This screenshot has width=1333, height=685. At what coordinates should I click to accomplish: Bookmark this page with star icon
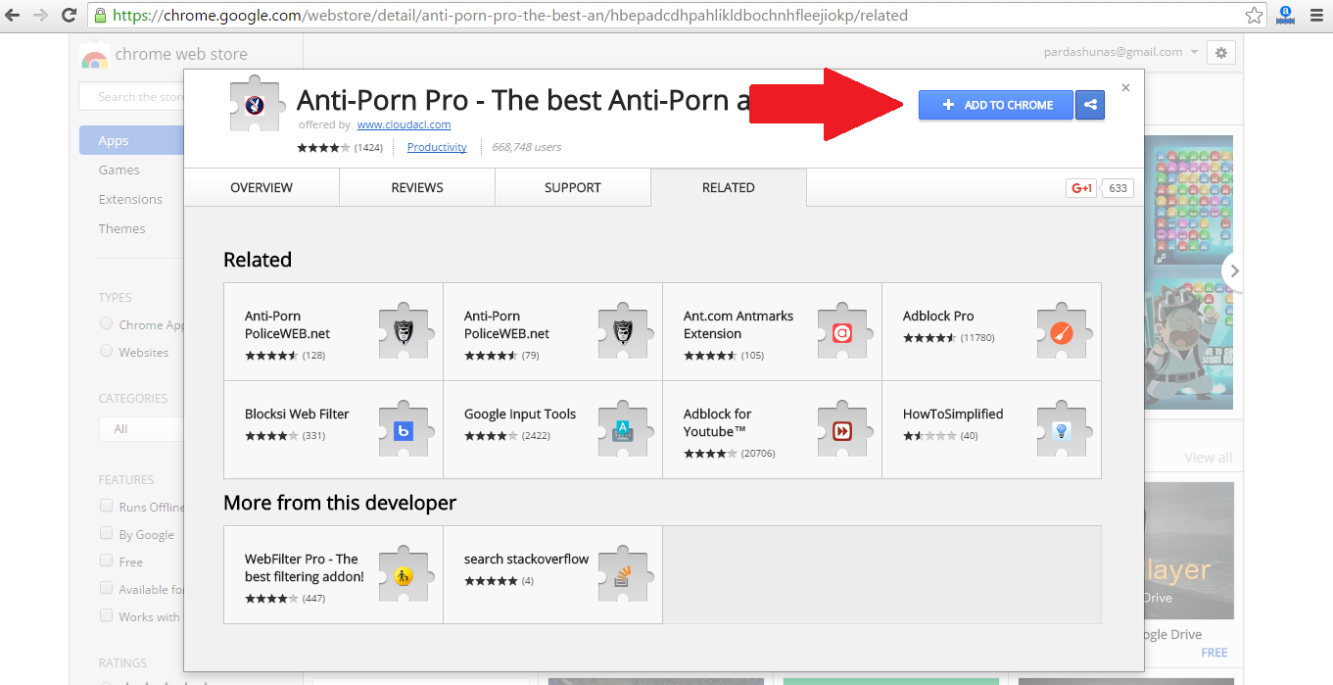pos(1254,16)
